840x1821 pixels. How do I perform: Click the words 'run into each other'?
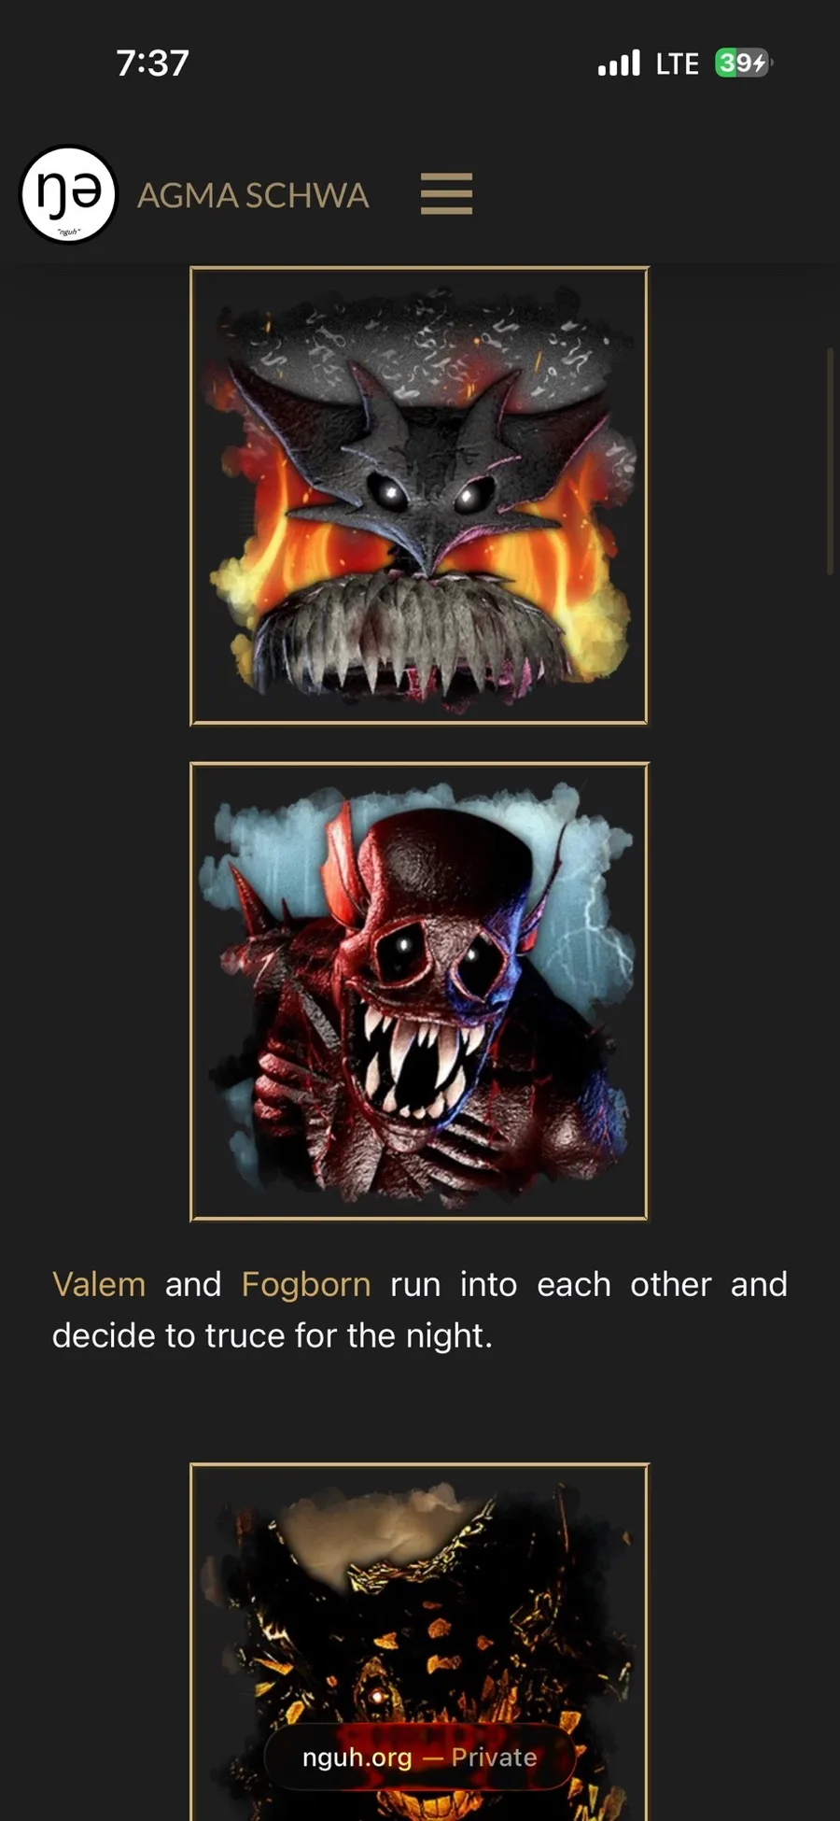pyautogui.click(x=551, y=1284)
